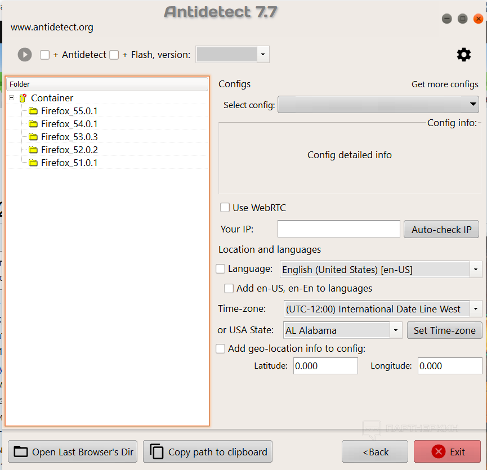Screen dimensions: 487x470
Task: Click the Back button
Action: 375,451
